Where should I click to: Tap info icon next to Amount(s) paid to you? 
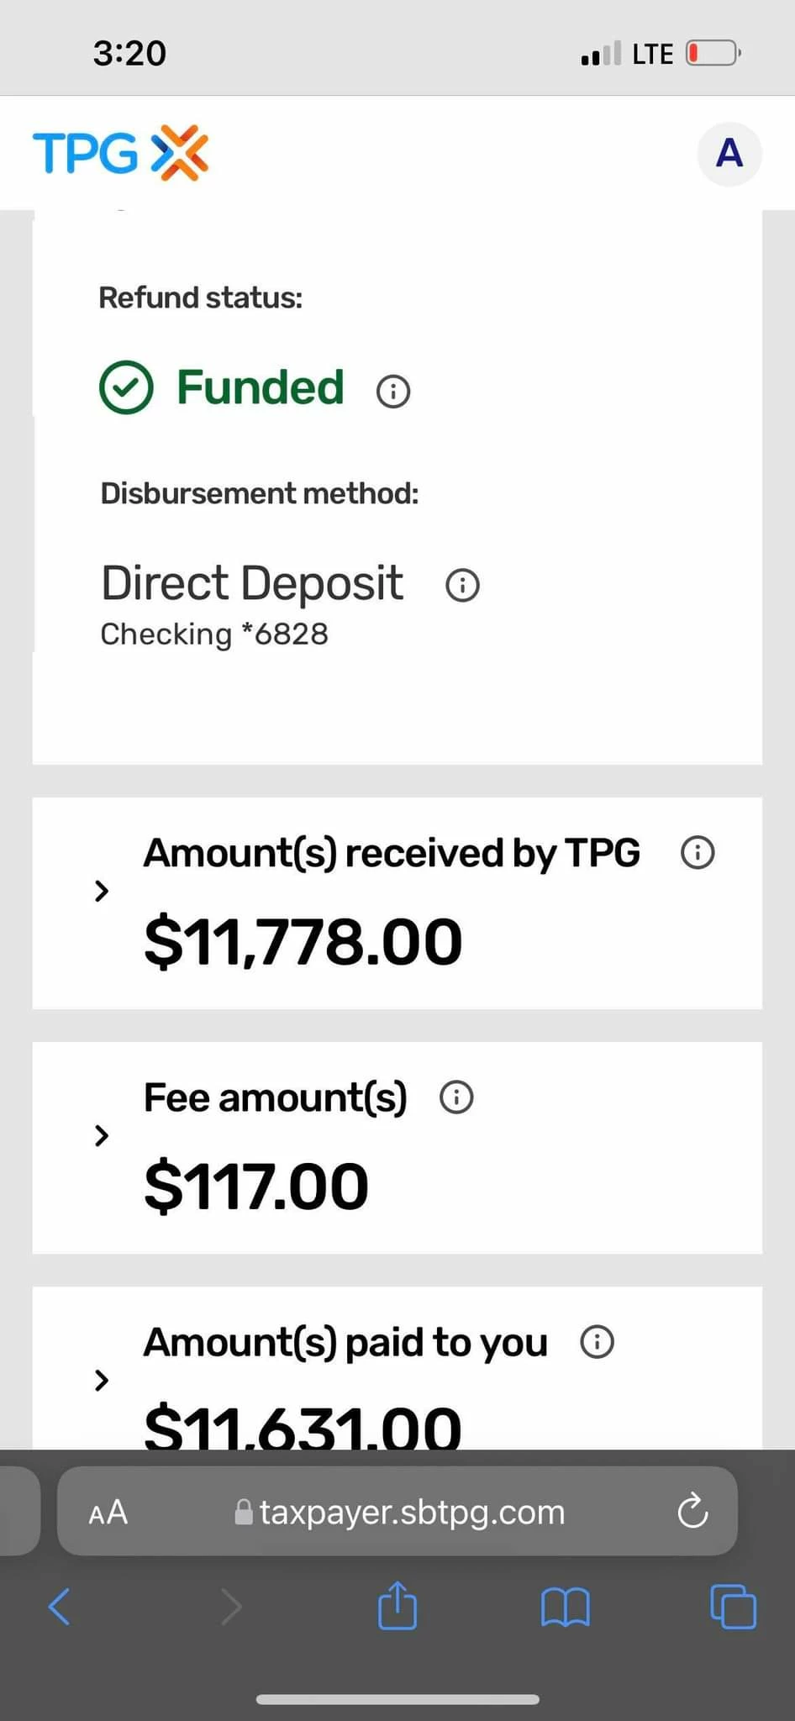pyautogui.click(x=598, y=1342)
